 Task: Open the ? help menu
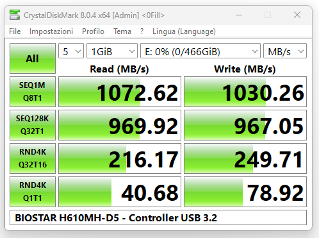(142, 31)
